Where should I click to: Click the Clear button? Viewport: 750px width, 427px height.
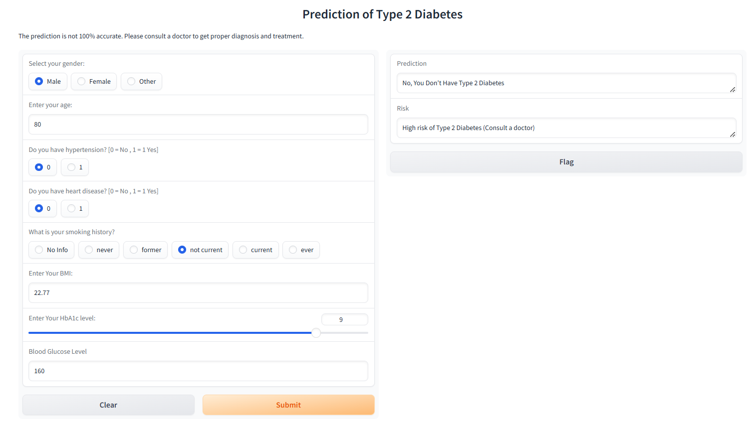click(108, 405)
